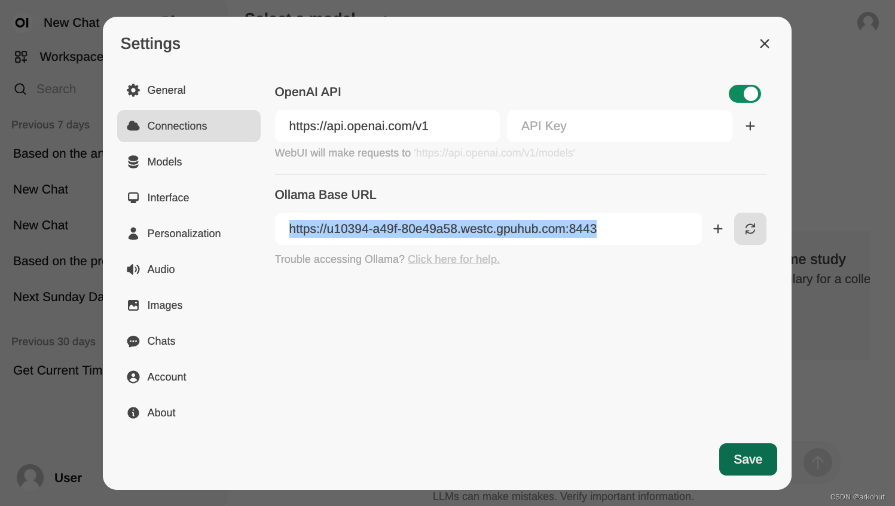The image size is (895, 506).
Task: Click the sidebar search magnifier icon
Action: click(20, 89)
